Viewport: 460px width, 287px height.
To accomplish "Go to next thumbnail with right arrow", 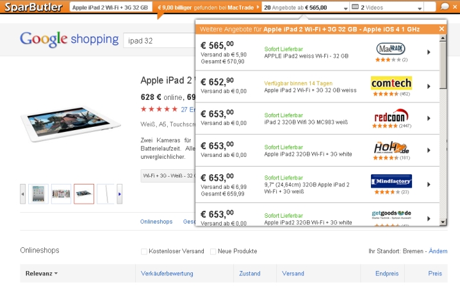I will click(119, 193).
